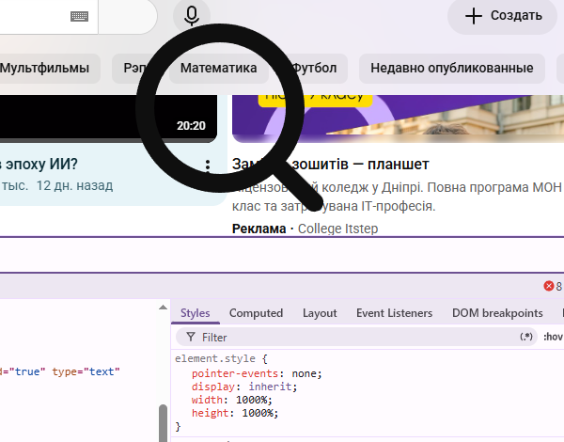
Task: Click the Создать button
Action: [x=503, y=16]
